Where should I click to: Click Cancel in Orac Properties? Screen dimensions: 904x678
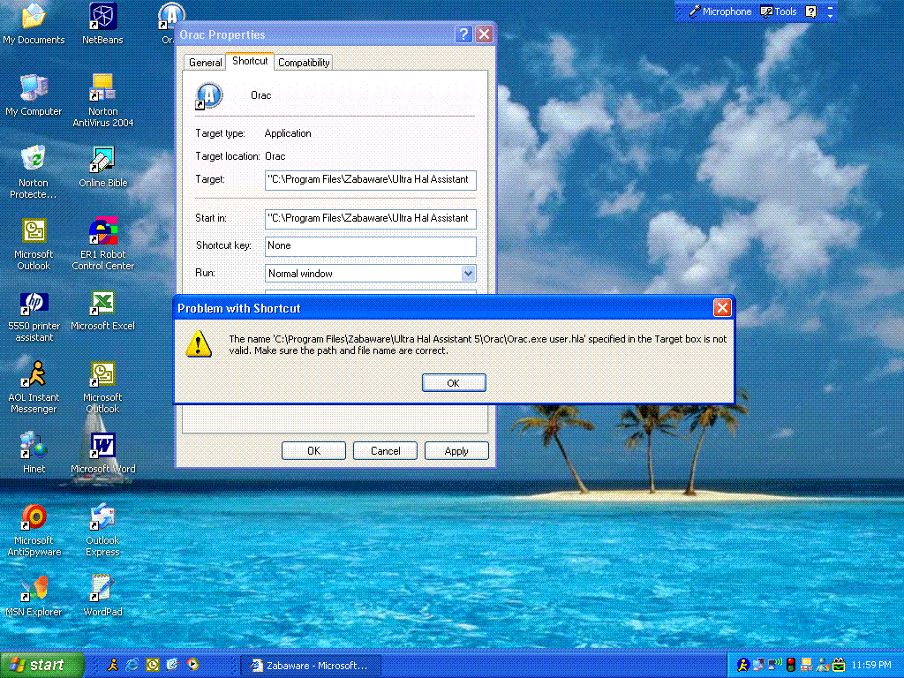385,451
